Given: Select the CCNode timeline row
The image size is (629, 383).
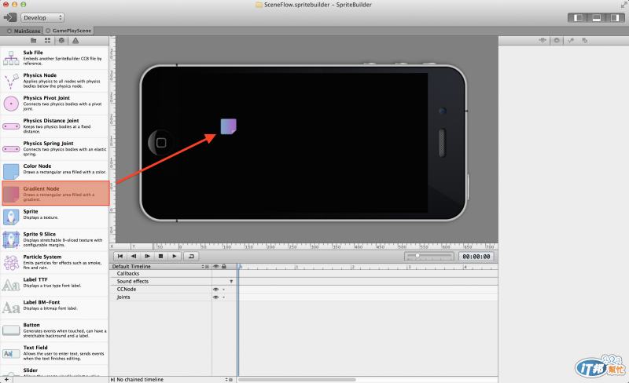Looking at the screenshot, I should [x=160, y=290].
